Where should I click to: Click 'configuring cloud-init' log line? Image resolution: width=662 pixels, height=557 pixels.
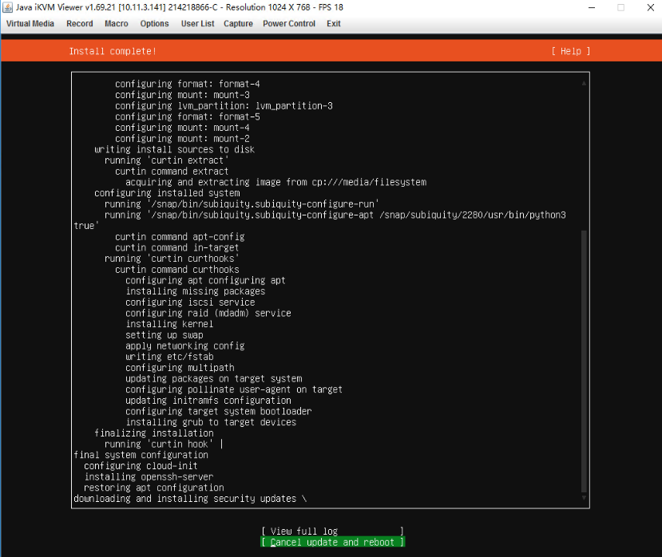coord(141,465)
